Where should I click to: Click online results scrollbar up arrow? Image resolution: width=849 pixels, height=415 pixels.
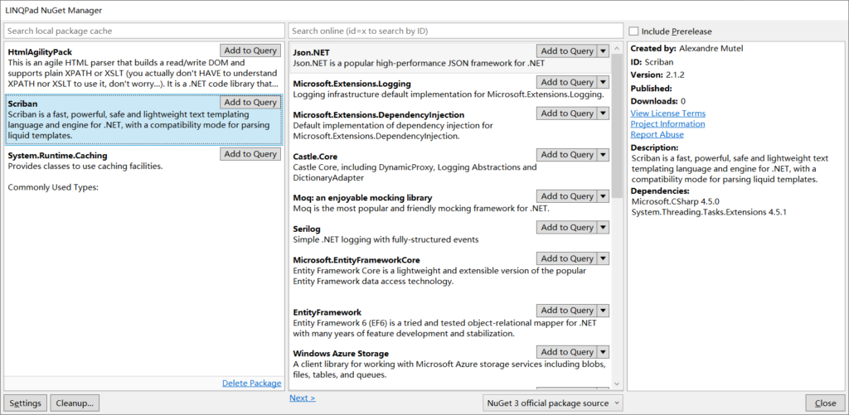pyautogui.click(x=617, y=49)
